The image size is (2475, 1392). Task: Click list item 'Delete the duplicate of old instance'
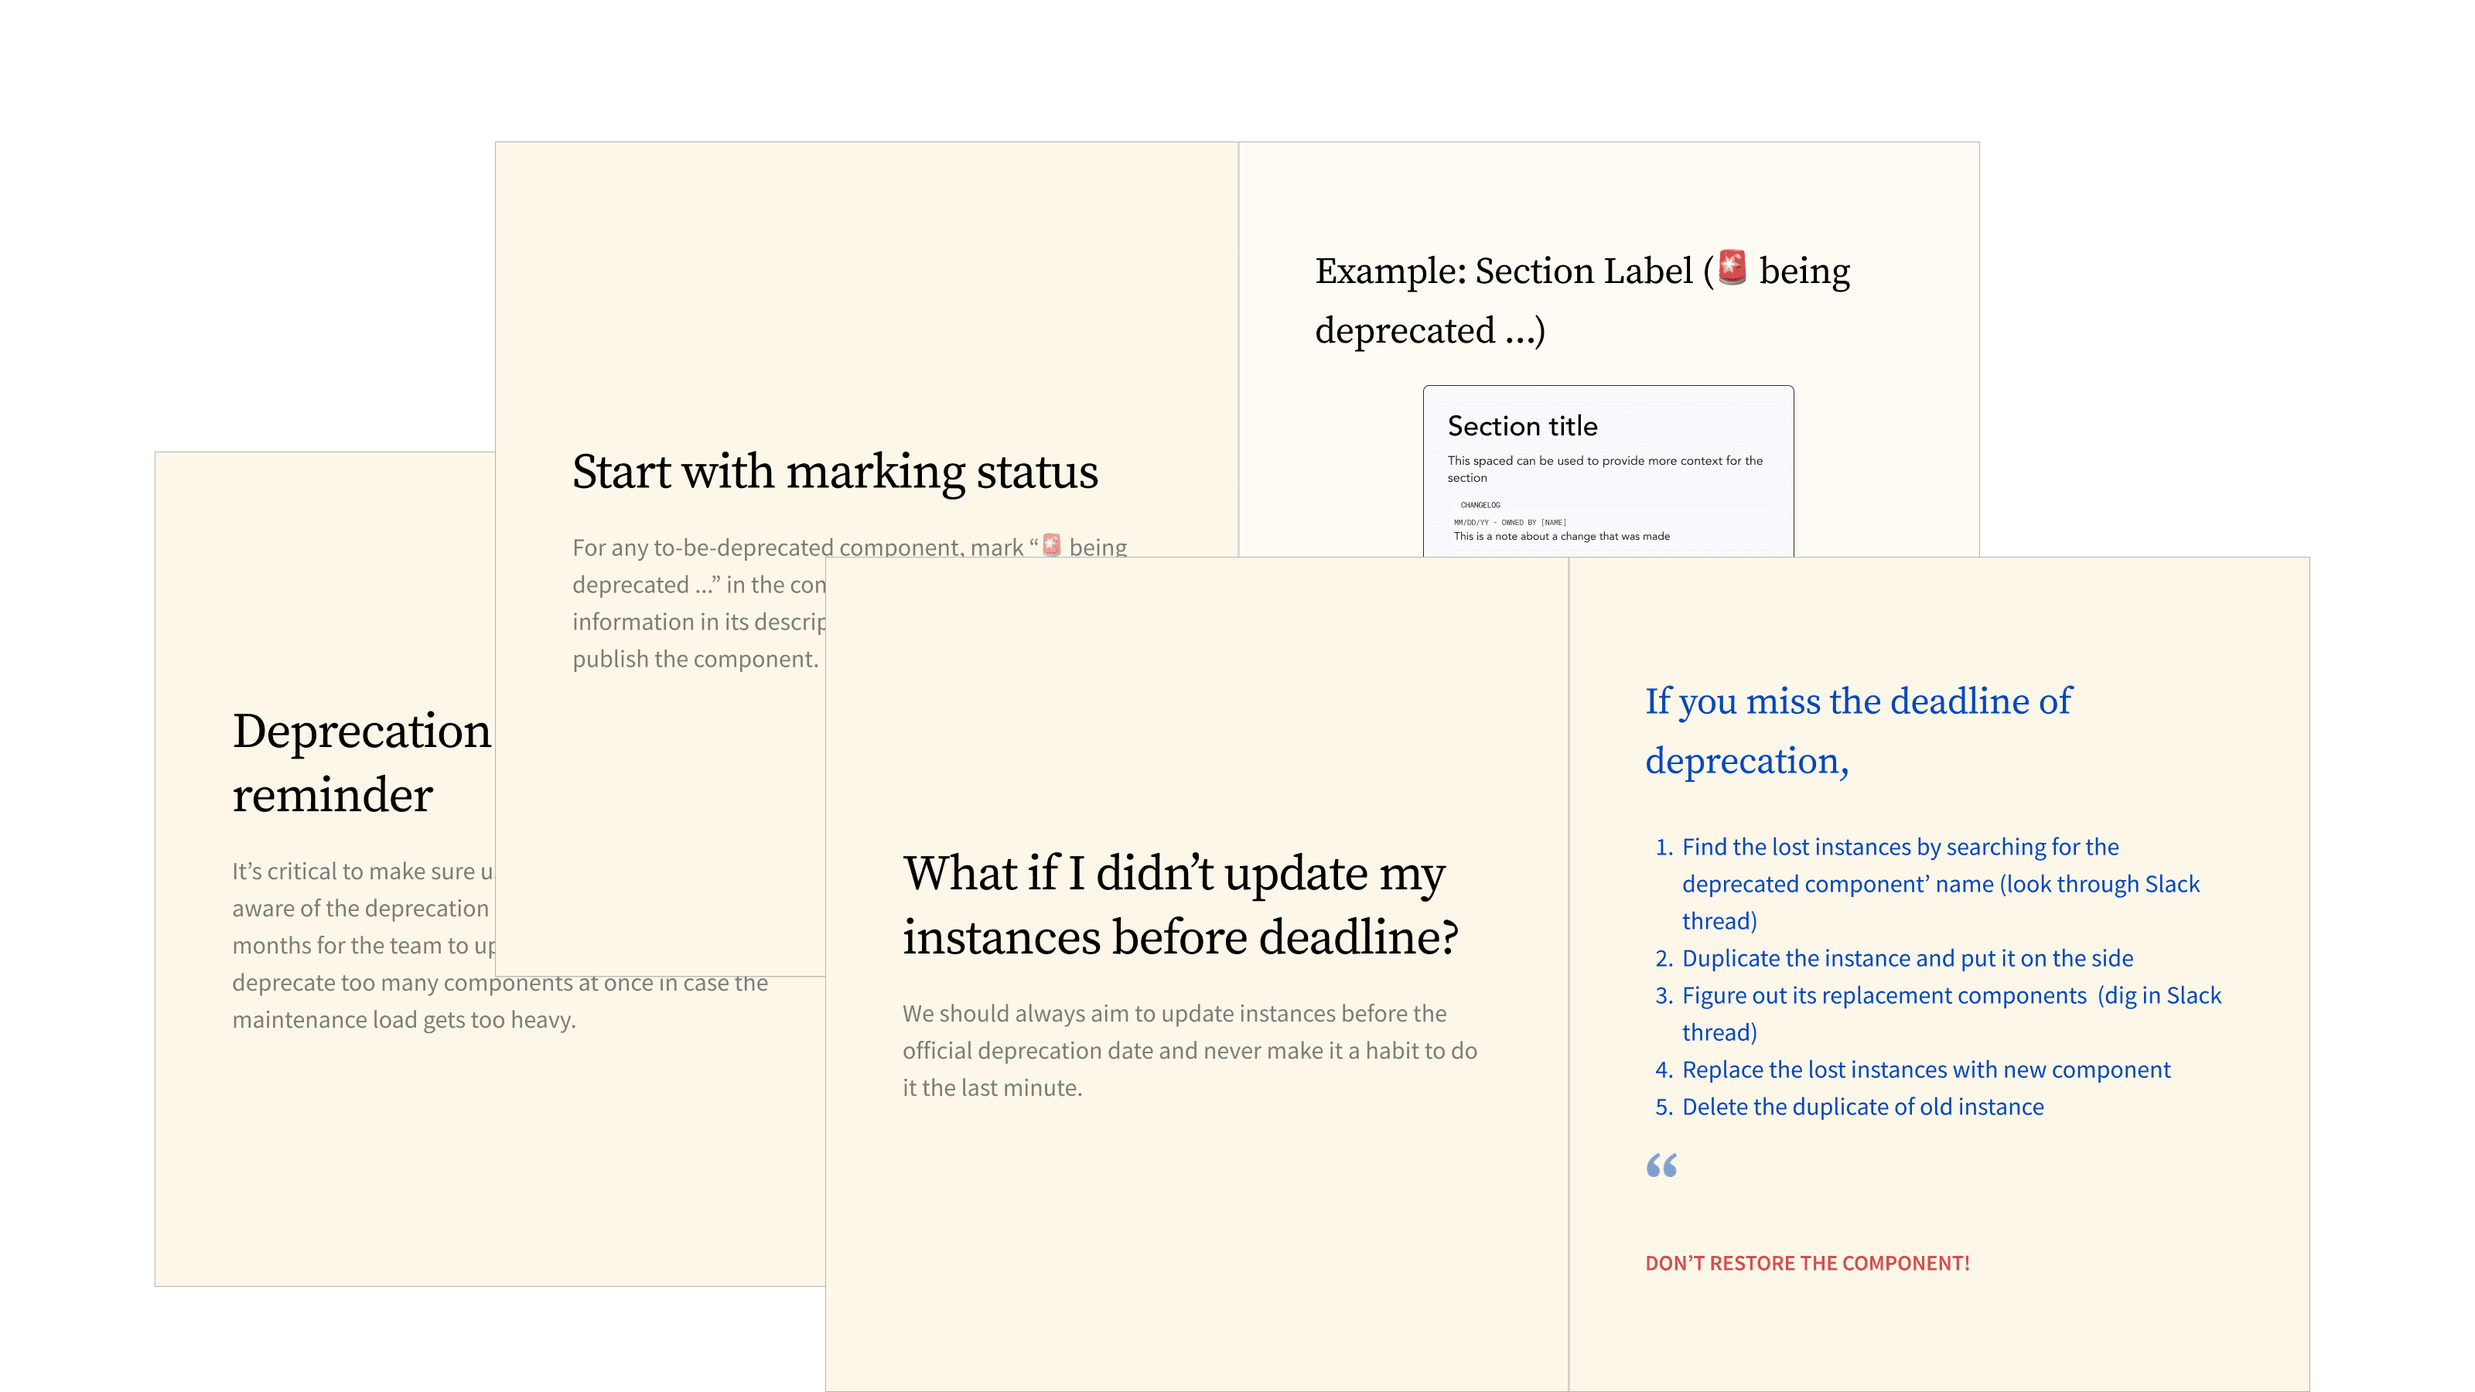pos(1862,1107)
